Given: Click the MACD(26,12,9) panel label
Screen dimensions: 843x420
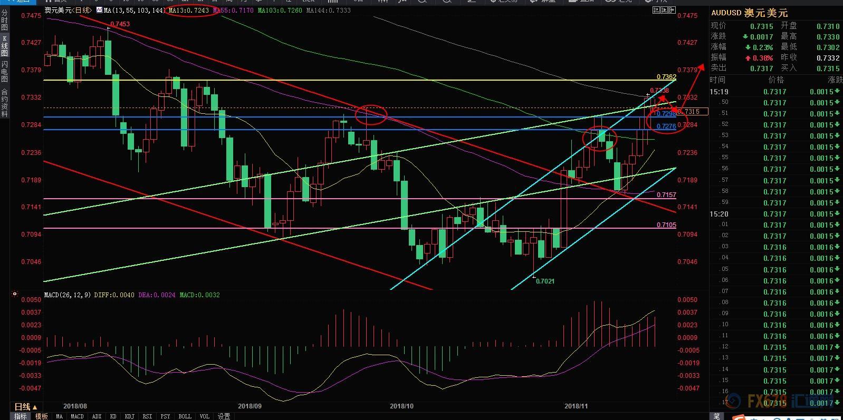Looking at the screenshot, I should pos(66,295).
